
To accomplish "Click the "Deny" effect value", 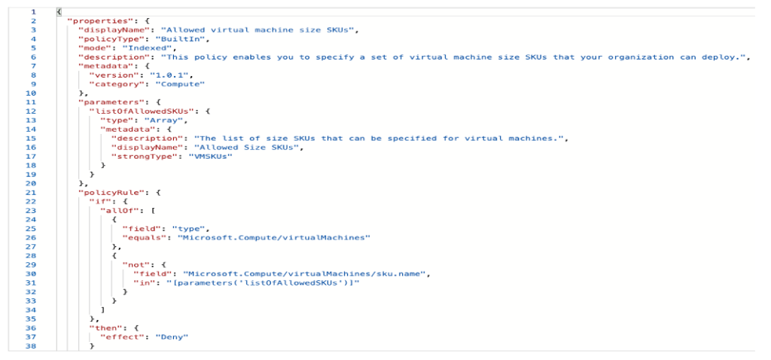I will click(x=172, y=337).
